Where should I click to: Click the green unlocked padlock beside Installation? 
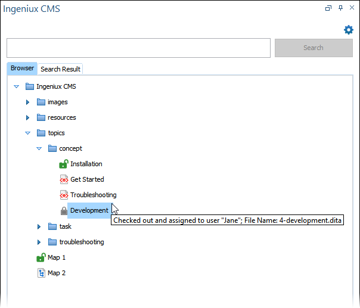pyautogui.click(x=64, y=164)
